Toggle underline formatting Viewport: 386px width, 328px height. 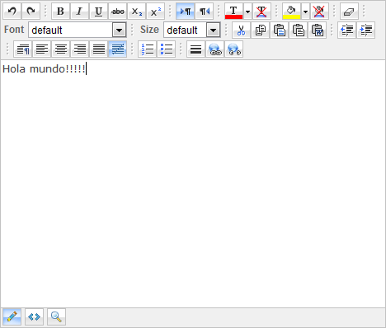pyautogui.click(x=98, y=11)
